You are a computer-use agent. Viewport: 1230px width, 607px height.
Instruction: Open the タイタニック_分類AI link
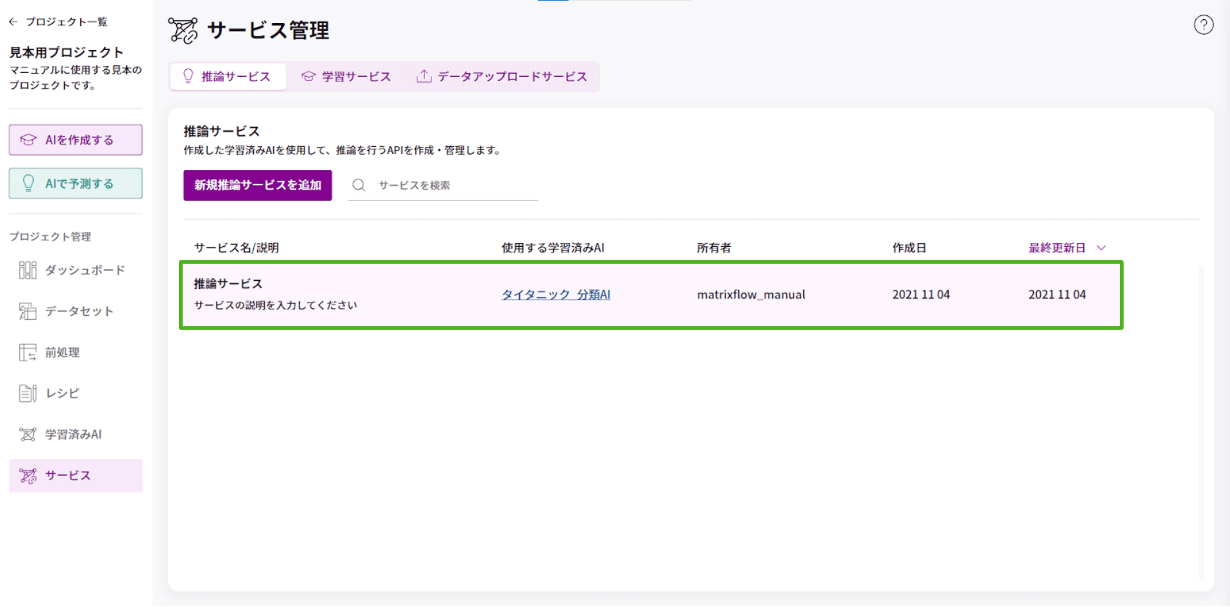(556, 294)
